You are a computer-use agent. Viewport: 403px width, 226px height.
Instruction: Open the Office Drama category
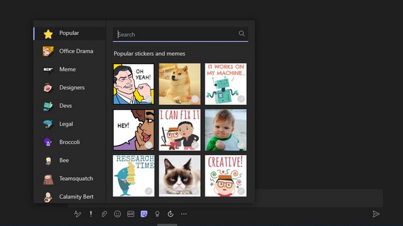tap(70, 51)
